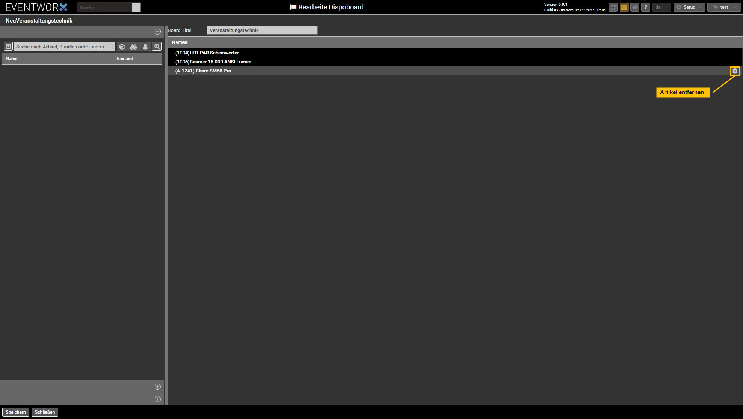The height and width of the screenshot is (419, 743).
Task: Click the Board Titel input field
Action: click(262, 30)
